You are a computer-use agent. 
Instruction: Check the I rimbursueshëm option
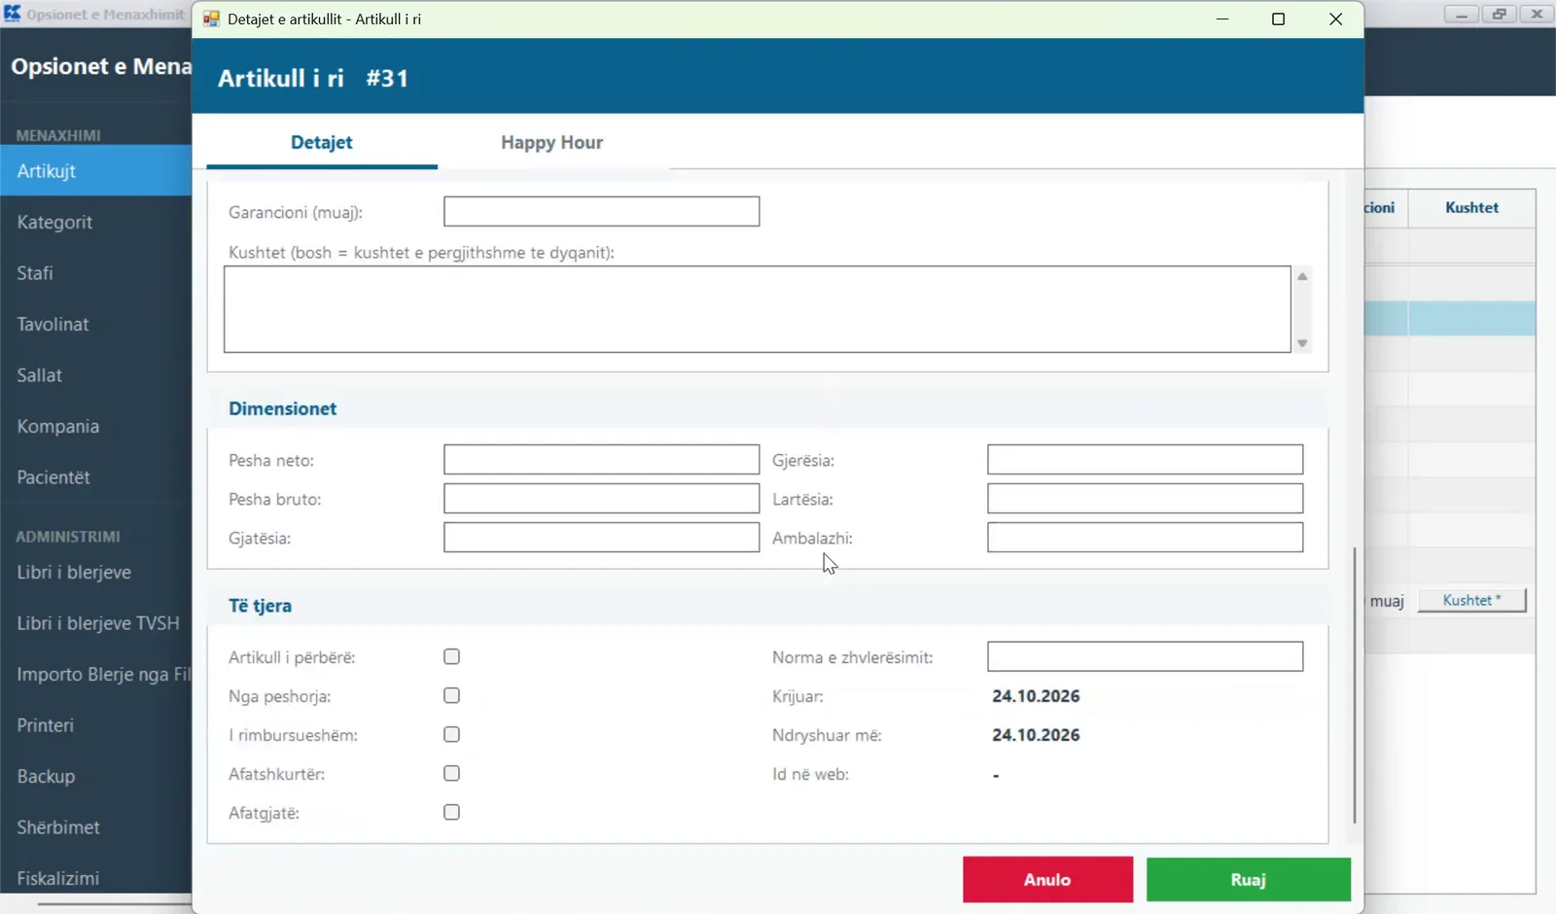[x=451, y=734]
